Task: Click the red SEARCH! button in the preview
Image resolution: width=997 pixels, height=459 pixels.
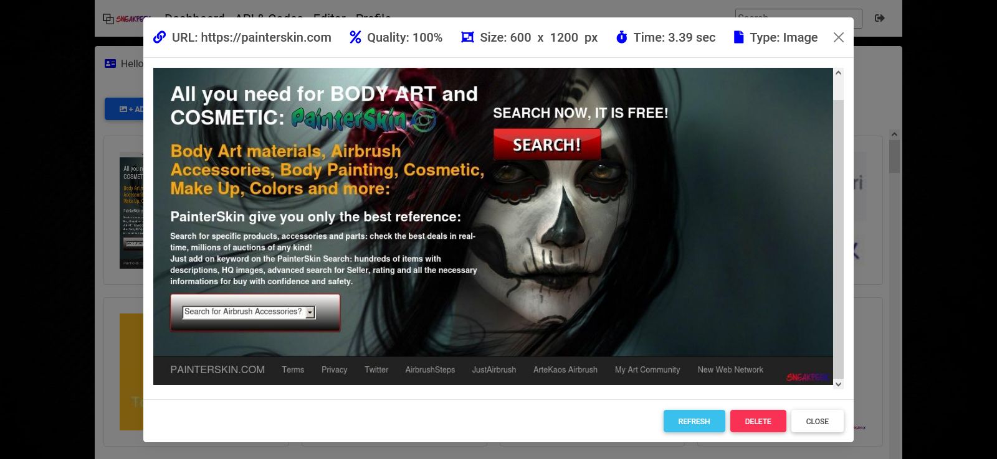Action: 547,144
